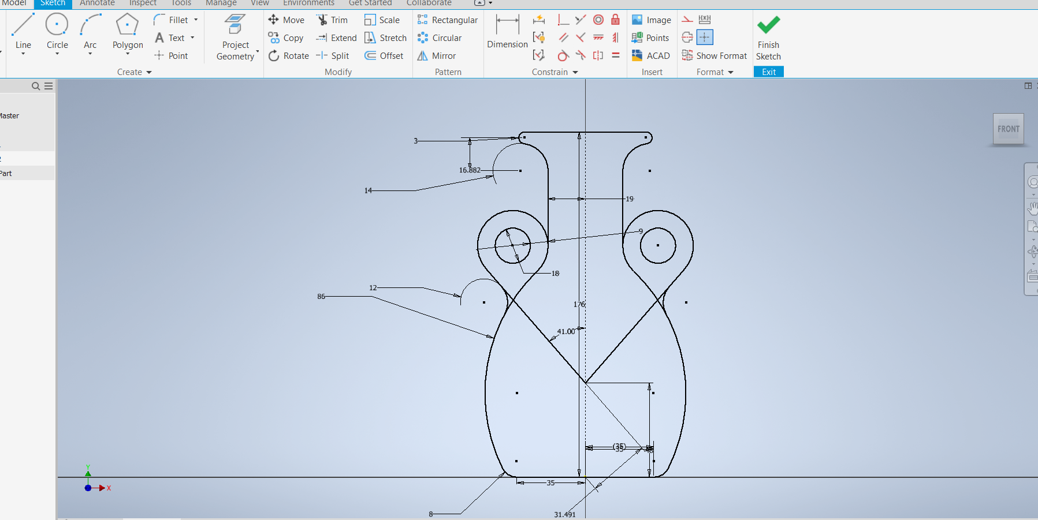Open the Inspect ribbon tab

[143, 3]
